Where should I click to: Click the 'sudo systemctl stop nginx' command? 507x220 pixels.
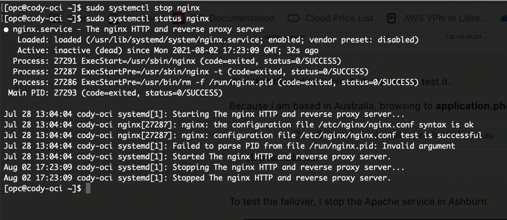click(143, 8)
